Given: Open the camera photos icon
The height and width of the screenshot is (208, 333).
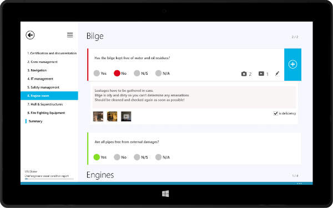Looking at the screenshot, I should [x=244, y=74].
